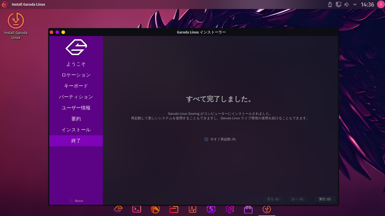The height and width of the screenshot is (216, 385).
Task: Expand the hidden system tray icons arrow
Action: tap(355, 4)
